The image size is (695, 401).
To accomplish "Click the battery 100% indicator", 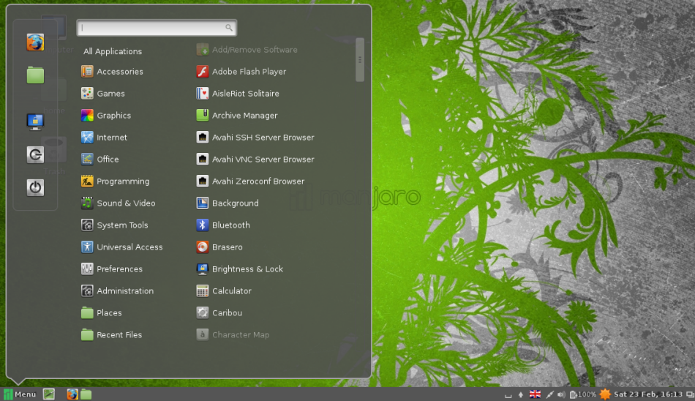I will pos(583,394).
